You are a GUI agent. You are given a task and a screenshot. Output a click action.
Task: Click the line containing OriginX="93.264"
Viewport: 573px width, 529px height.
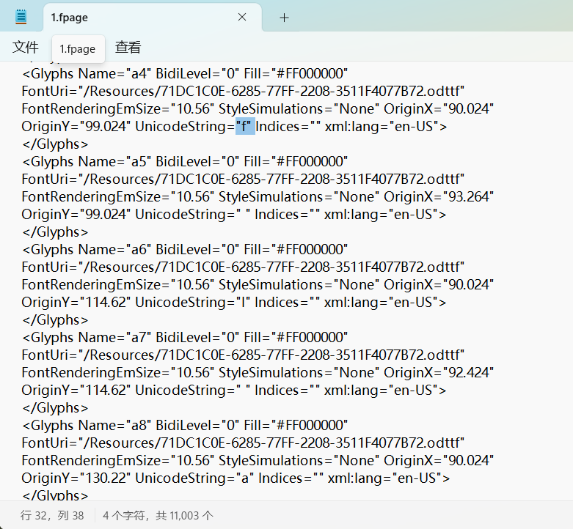[x=258, y=197]
